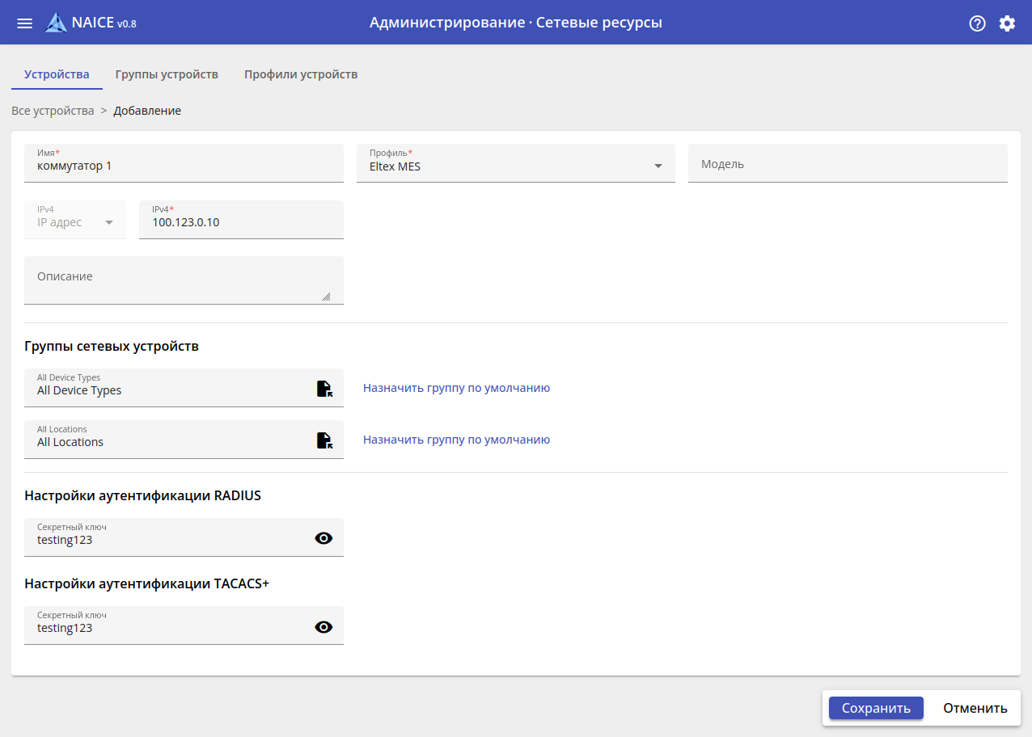Click default group link for All Device Types
1032x737 pixels.
[456, 388]
